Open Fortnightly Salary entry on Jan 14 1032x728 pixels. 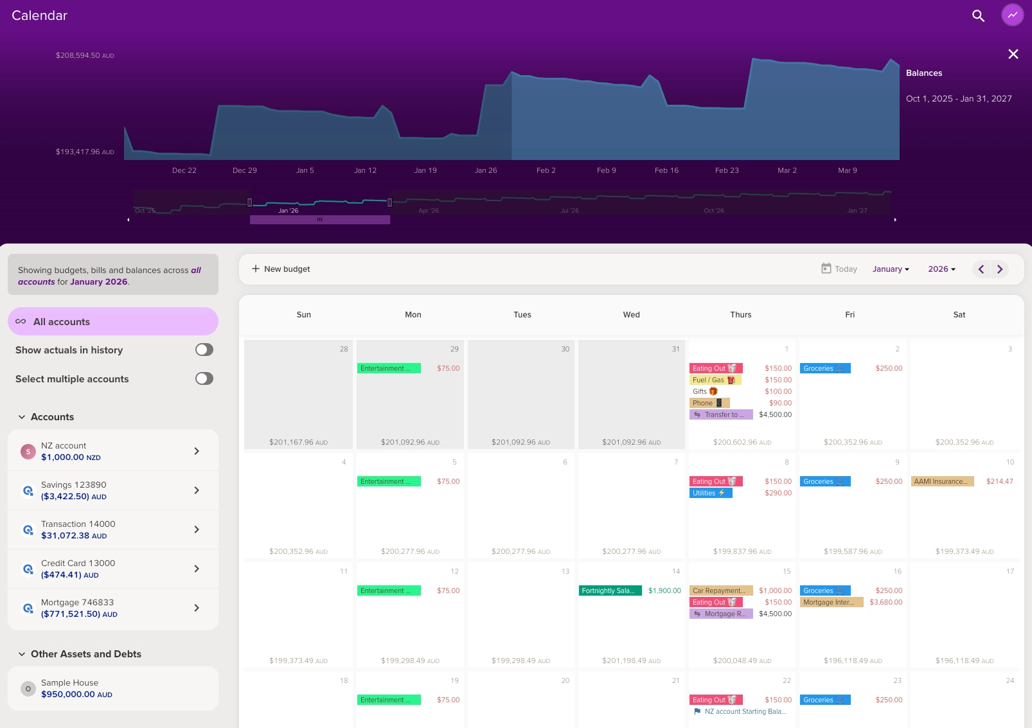click(610, 590)
